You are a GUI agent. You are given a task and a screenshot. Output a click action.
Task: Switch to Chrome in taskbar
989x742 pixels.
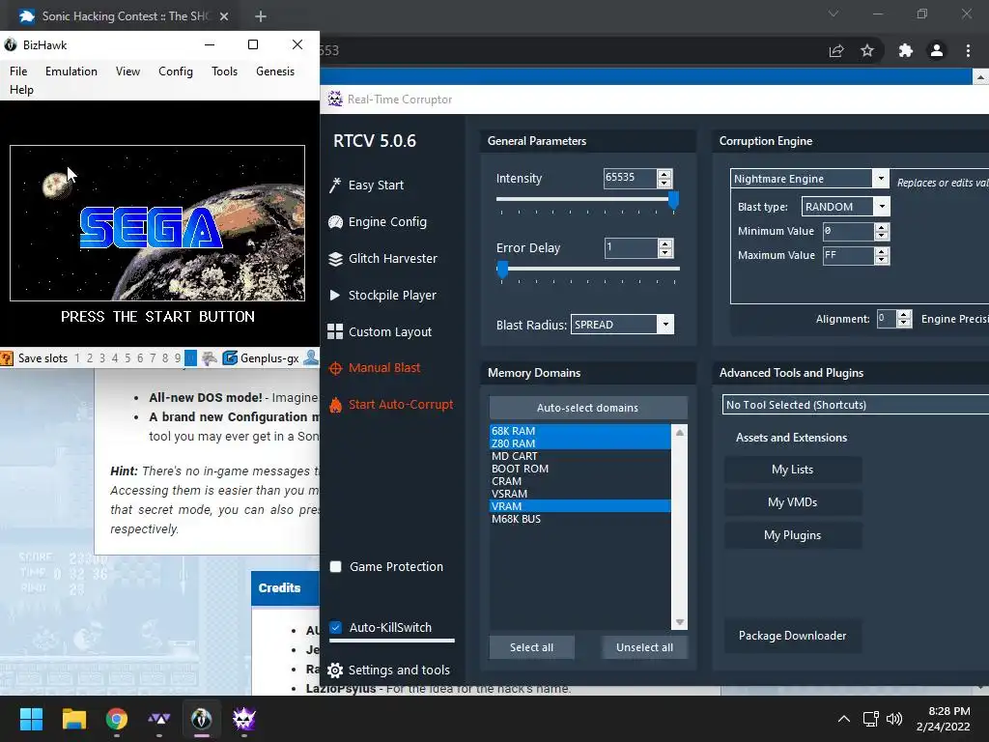[117, 719]
